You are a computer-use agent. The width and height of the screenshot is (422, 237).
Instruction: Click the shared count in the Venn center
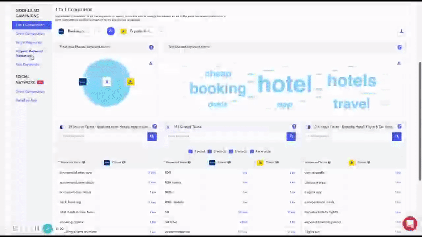[107, 82]
